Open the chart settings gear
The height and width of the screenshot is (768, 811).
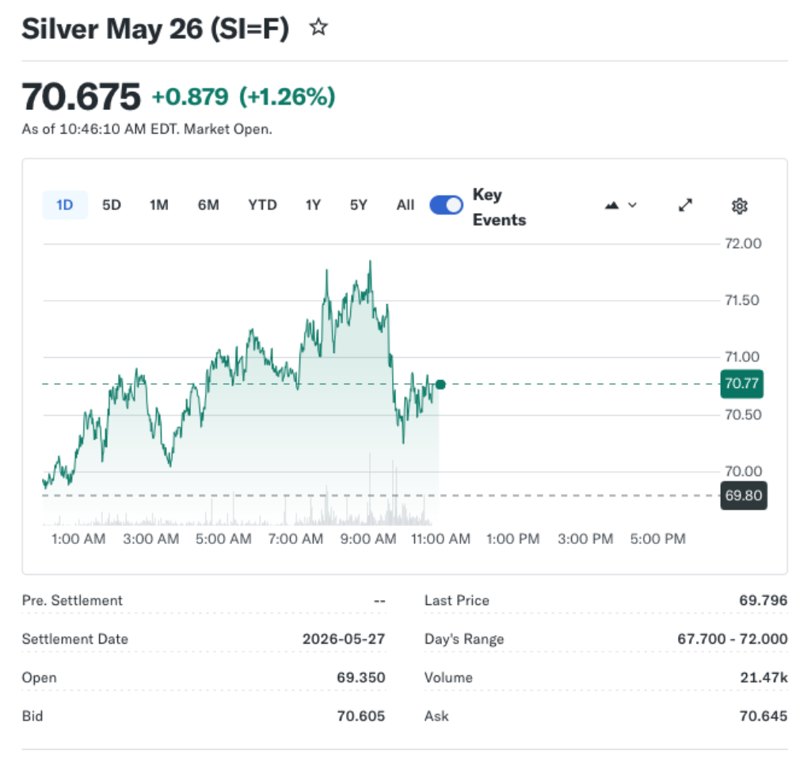(x=740, y=205)
